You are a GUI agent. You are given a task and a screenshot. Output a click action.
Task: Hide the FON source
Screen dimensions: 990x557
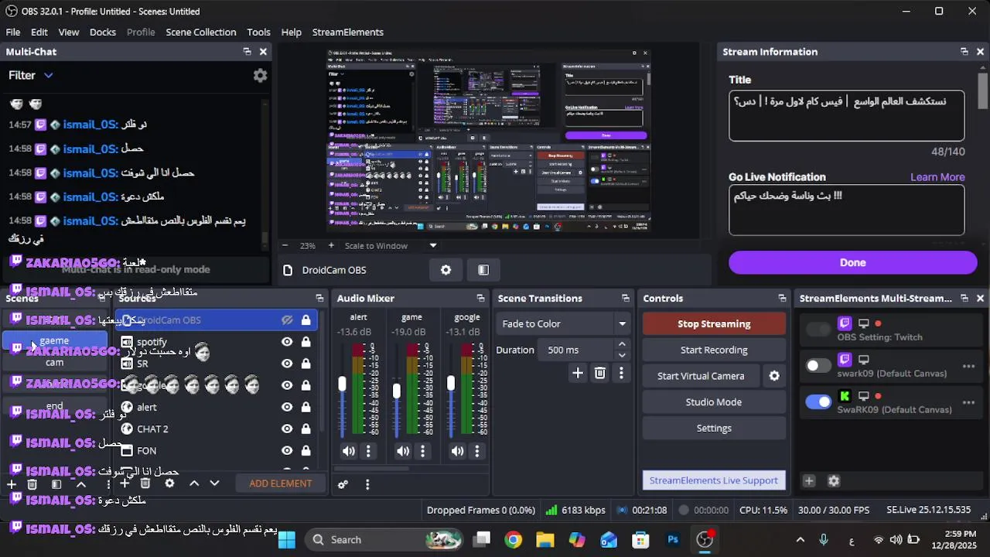point(287,450)
